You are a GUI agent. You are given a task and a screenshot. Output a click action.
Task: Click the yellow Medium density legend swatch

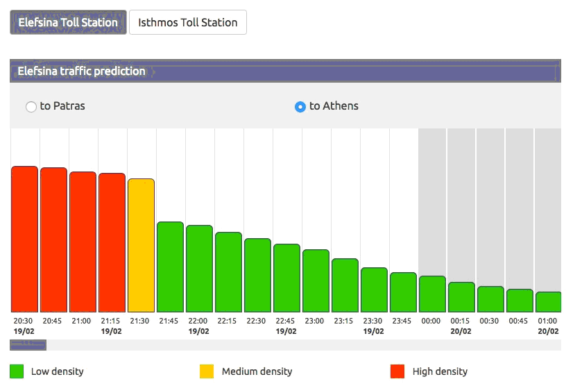[207, 371]
